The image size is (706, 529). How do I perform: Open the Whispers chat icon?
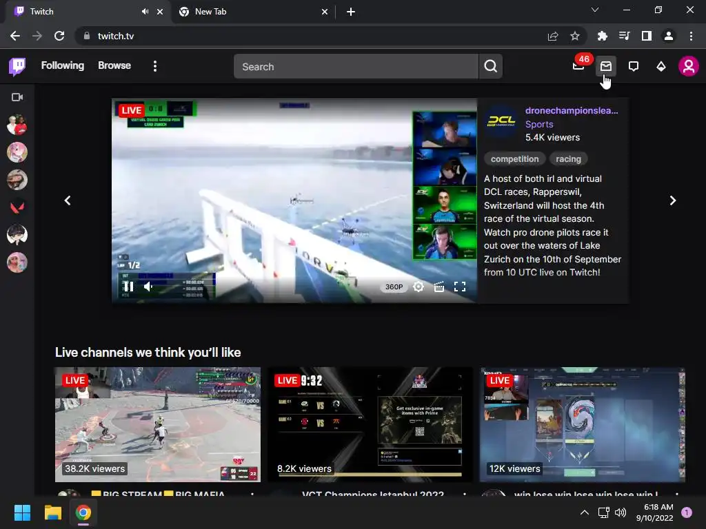634,67
